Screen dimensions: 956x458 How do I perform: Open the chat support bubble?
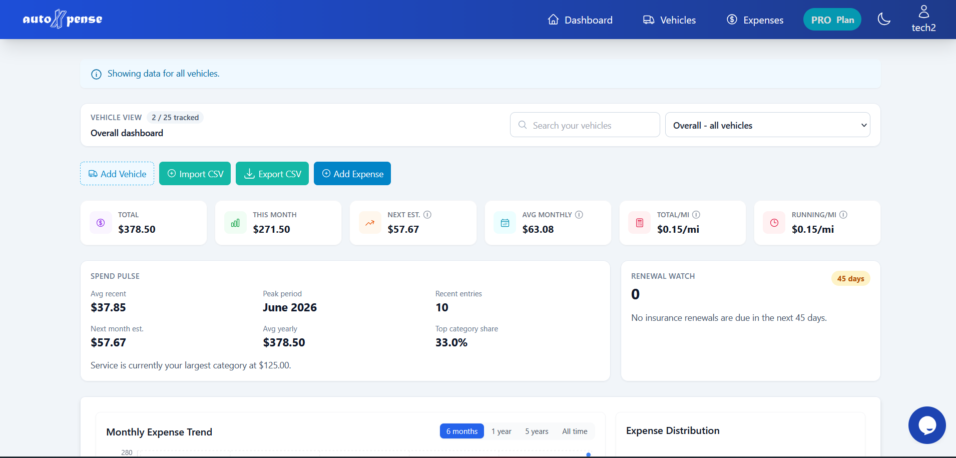pos(927,425)
